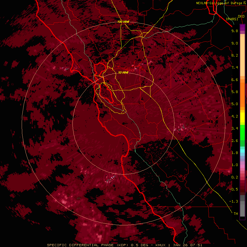Click the 07:51 timestamp in the caption
247x247 pixels.
coord(197,245)
